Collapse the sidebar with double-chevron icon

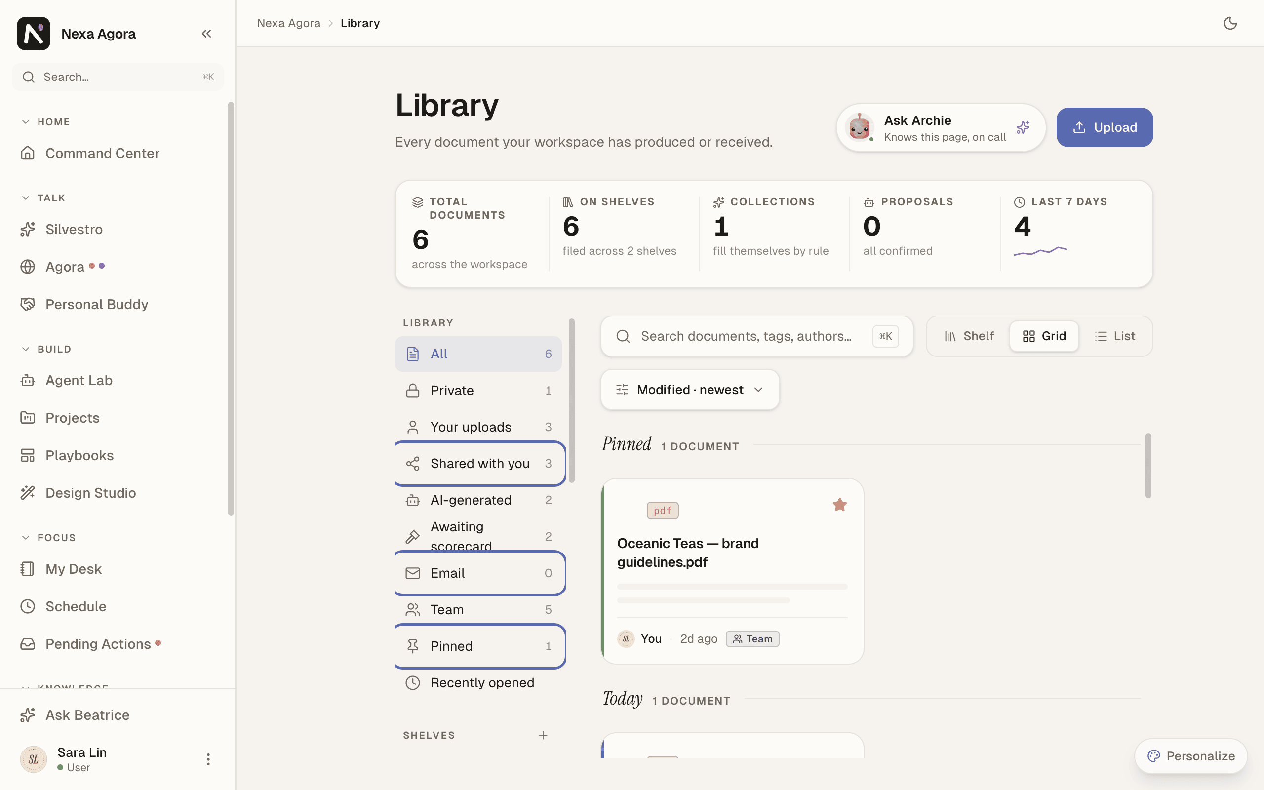[206, 34]
